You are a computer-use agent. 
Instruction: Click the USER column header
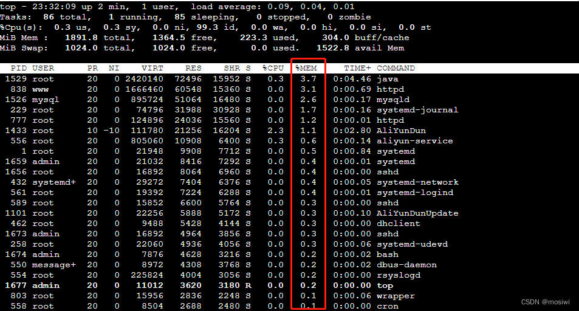coord(43,68)
